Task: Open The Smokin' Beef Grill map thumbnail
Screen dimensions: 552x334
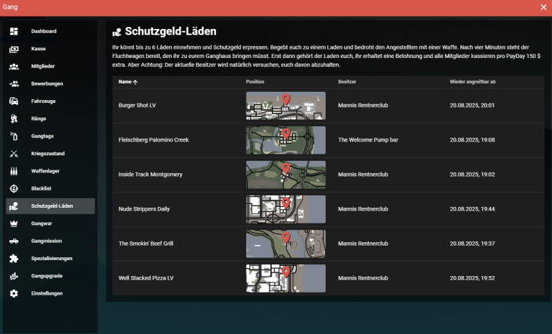Action: point(286,244)
